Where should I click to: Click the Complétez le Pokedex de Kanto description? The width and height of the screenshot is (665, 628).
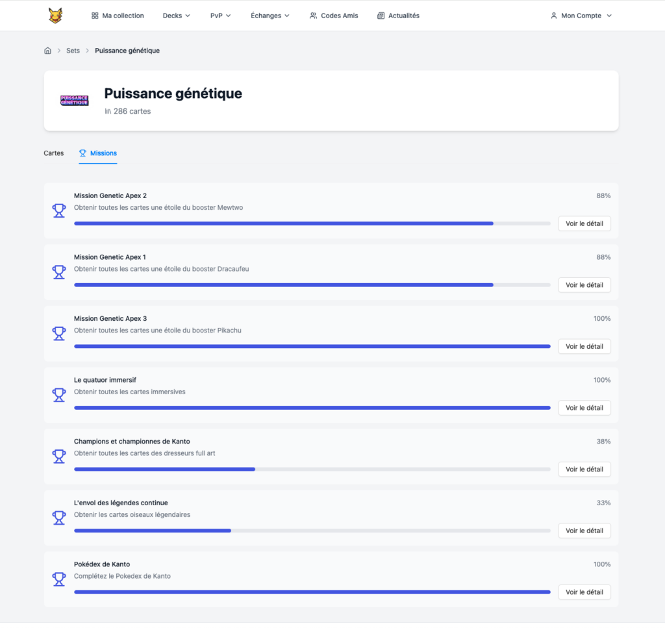click(122, 576)
